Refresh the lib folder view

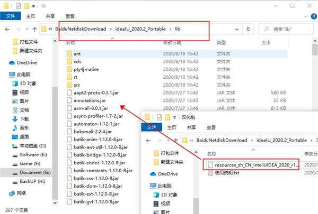pos(248,30)
